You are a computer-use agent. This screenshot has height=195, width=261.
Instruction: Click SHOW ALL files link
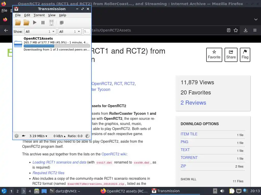click(188, 179)
